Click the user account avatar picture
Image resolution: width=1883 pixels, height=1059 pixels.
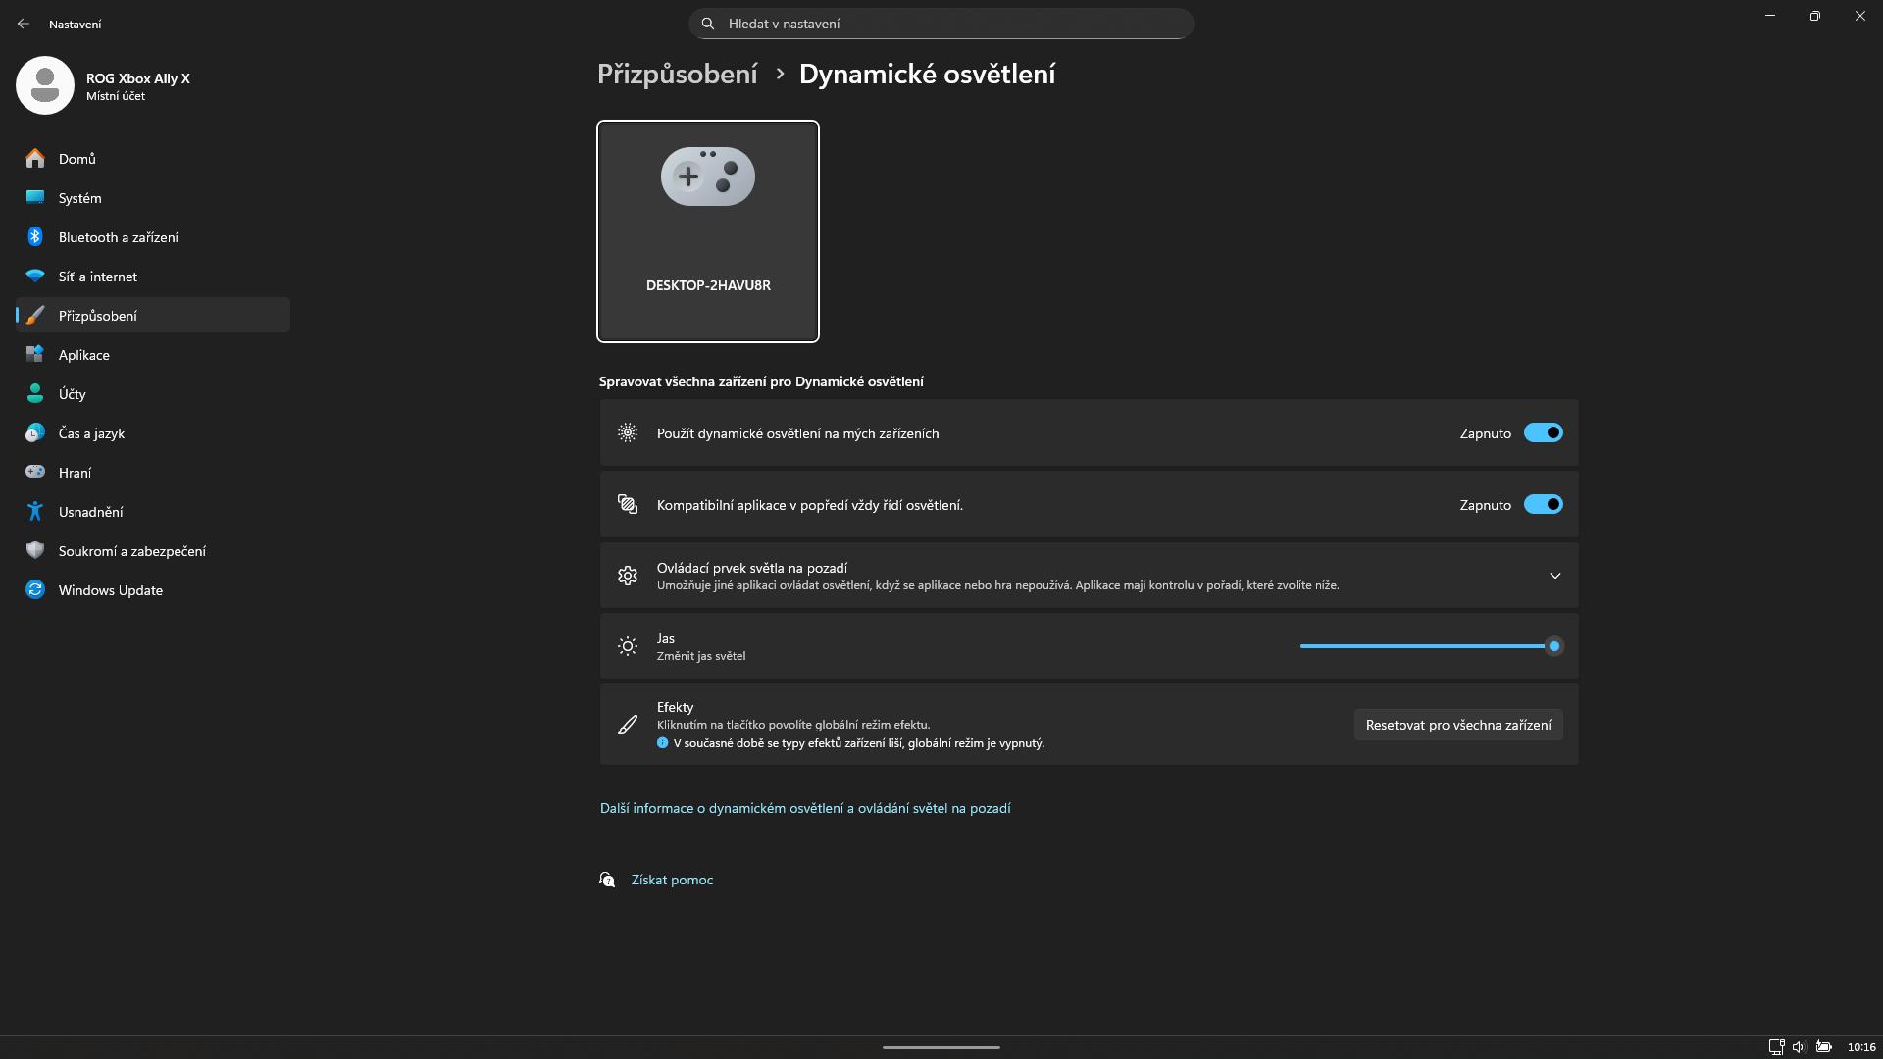pyautogui.click(x=45, y=85)
